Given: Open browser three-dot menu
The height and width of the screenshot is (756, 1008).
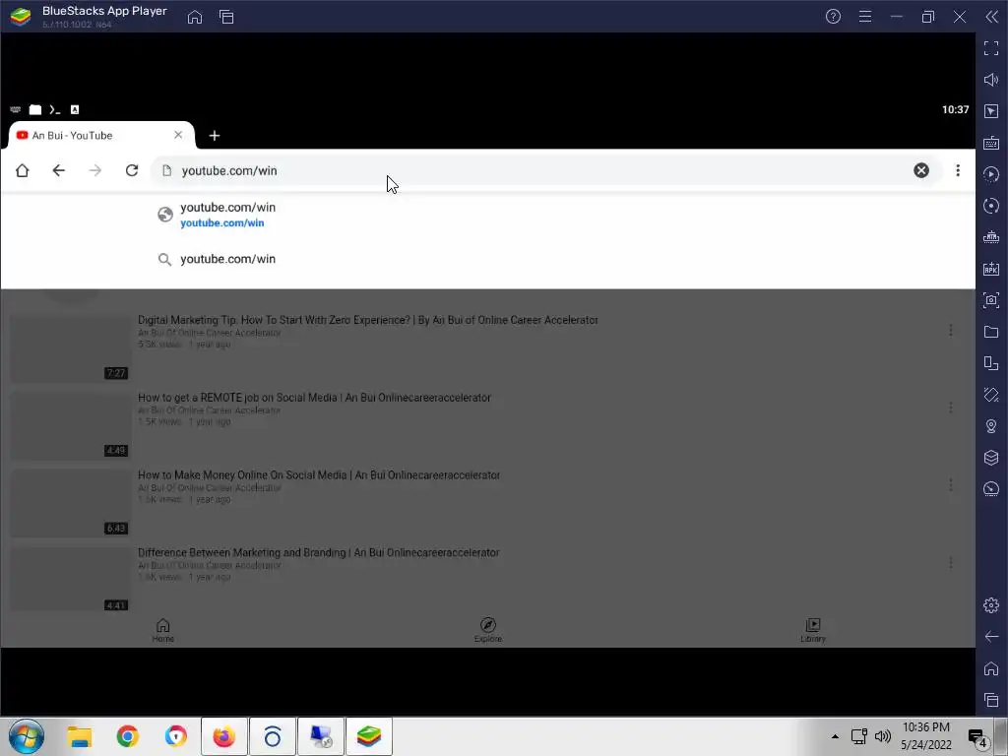Looking at the screenshot, I should click(958, 170).
